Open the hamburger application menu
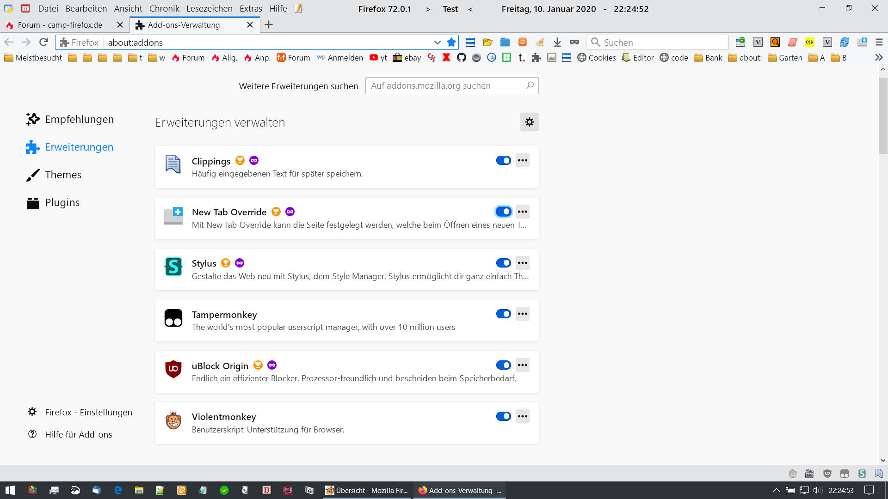 (879, 43)
